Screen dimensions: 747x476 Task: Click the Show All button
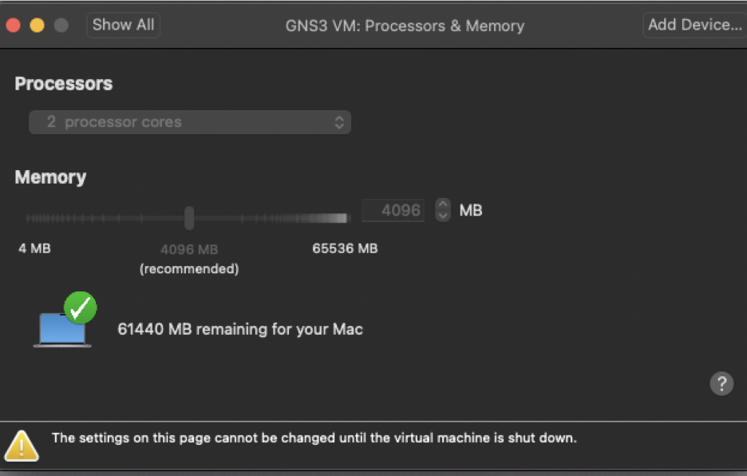(123, 25)
